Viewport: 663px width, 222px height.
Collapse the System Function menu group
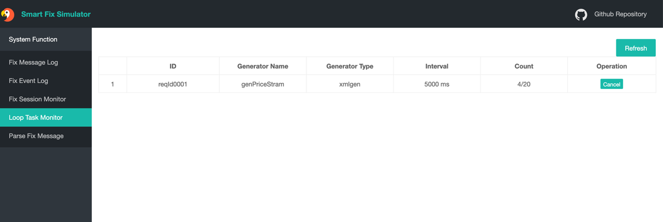coord(46,39)
